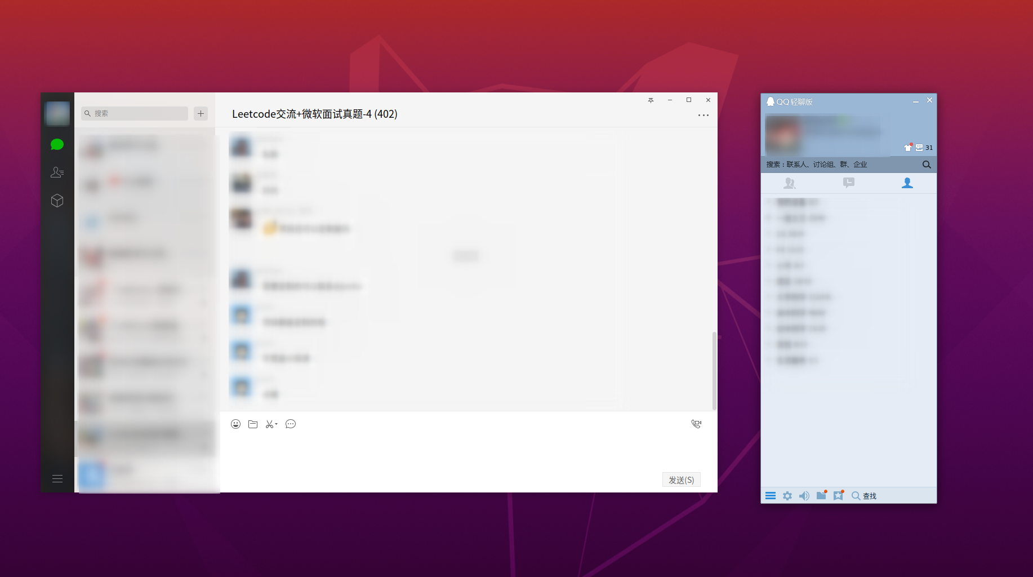Open chat info via three-dots button

(x=703, y=115)
